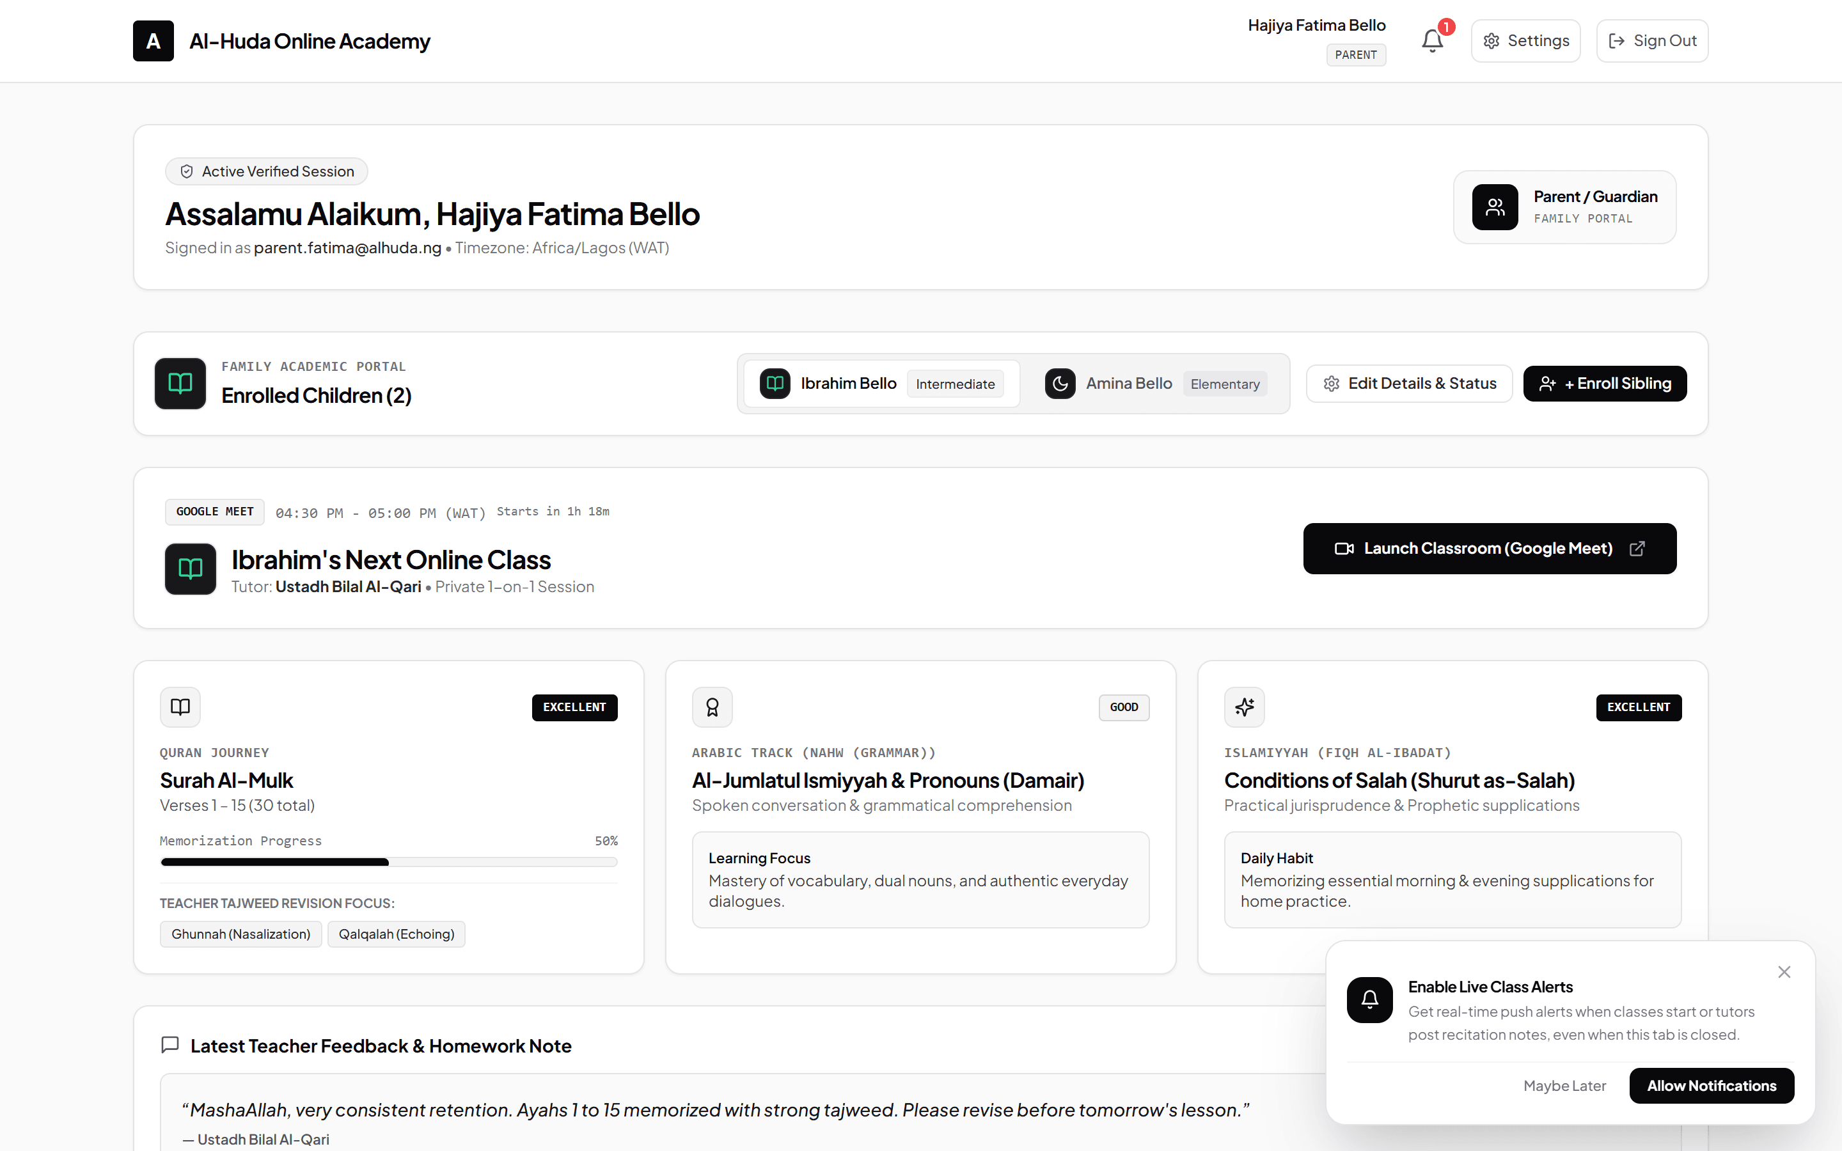Click the 50% memorization value
Screen dimensions: 1842x1151
point(606,841)
